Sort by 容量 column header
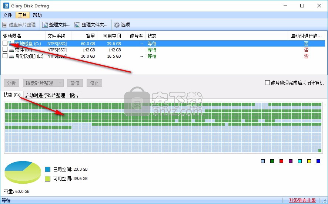This screenshot has width=328, height=204. coord(84,36)
